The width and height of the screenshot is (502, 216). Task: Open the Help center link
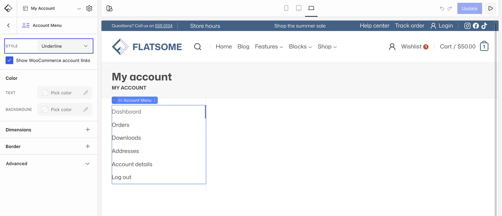(x=375, y=26)
